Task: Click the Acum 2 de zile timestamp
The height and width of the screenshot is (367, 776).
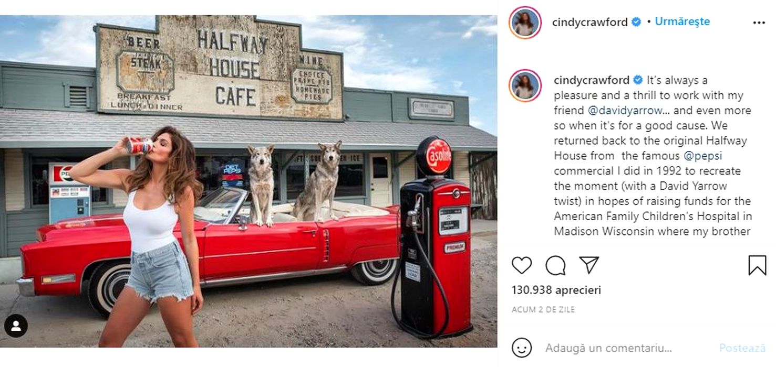Action: point(543,309)
